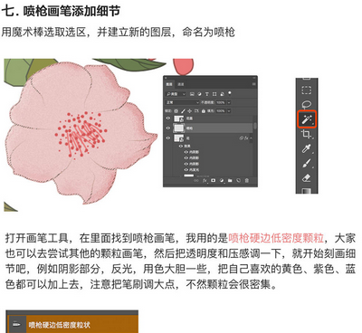The image size is (362, 333).
Task: Click link layers icon at panel bottom
Action: [x=196, y=180]
